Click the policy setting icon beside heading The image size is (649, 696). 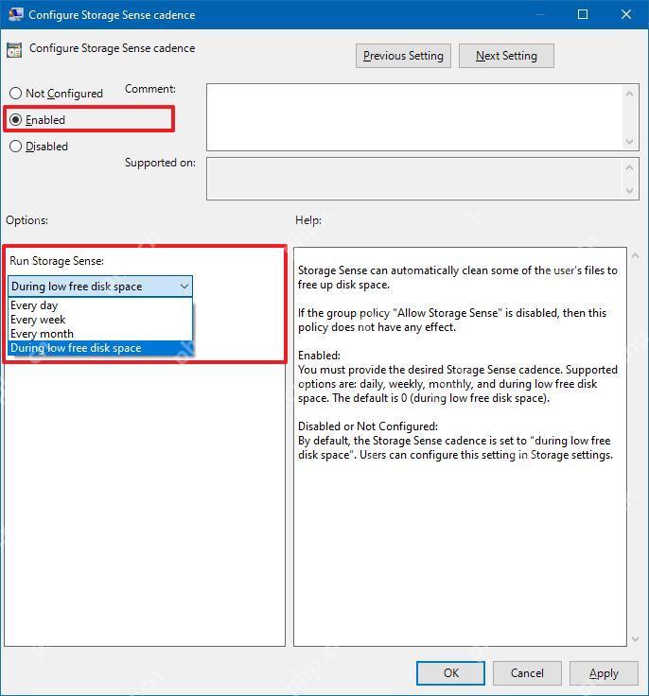point(14,50)
